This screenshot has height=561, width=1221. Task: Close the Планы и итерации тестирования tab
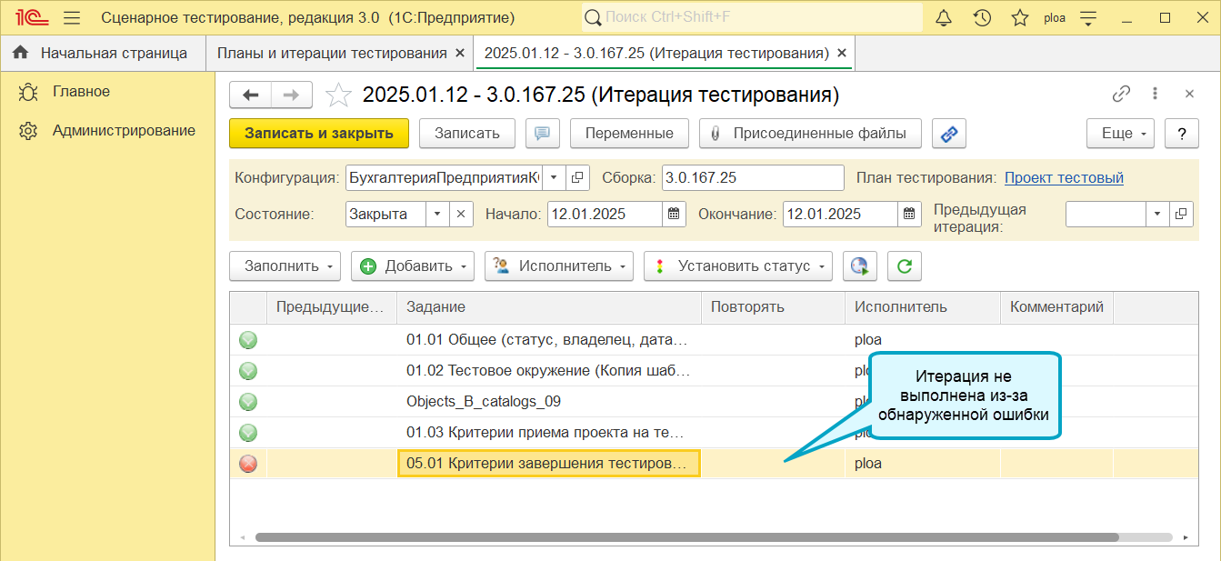point(460,53)
